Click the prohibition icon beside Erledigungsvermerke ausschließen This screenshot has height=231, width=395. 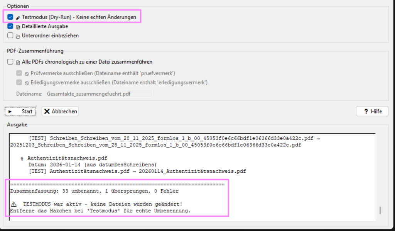pos(27,83)
